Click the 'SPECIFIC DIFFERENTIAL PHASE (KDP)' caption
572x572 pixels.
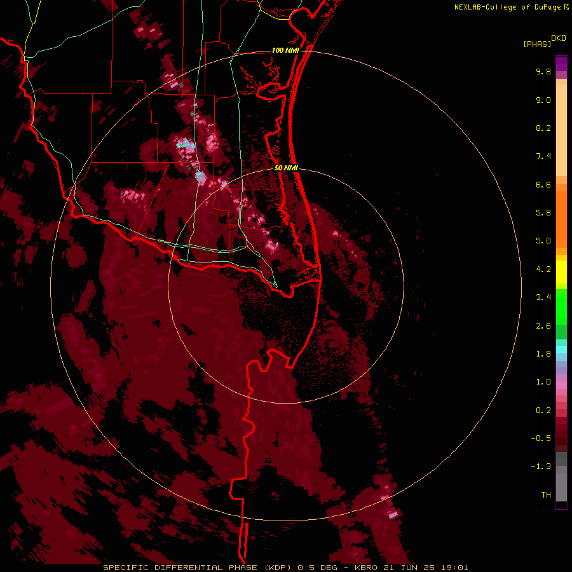199,568
